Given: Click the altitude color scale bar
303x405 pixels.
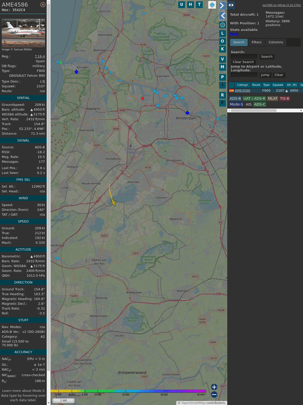Looking at the screenshot, I should (128, 391).
